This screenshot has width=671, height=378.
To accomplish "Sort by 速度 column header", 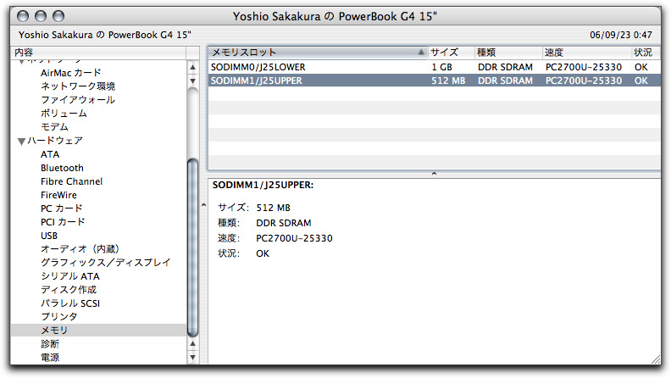I will coord(585,53).
